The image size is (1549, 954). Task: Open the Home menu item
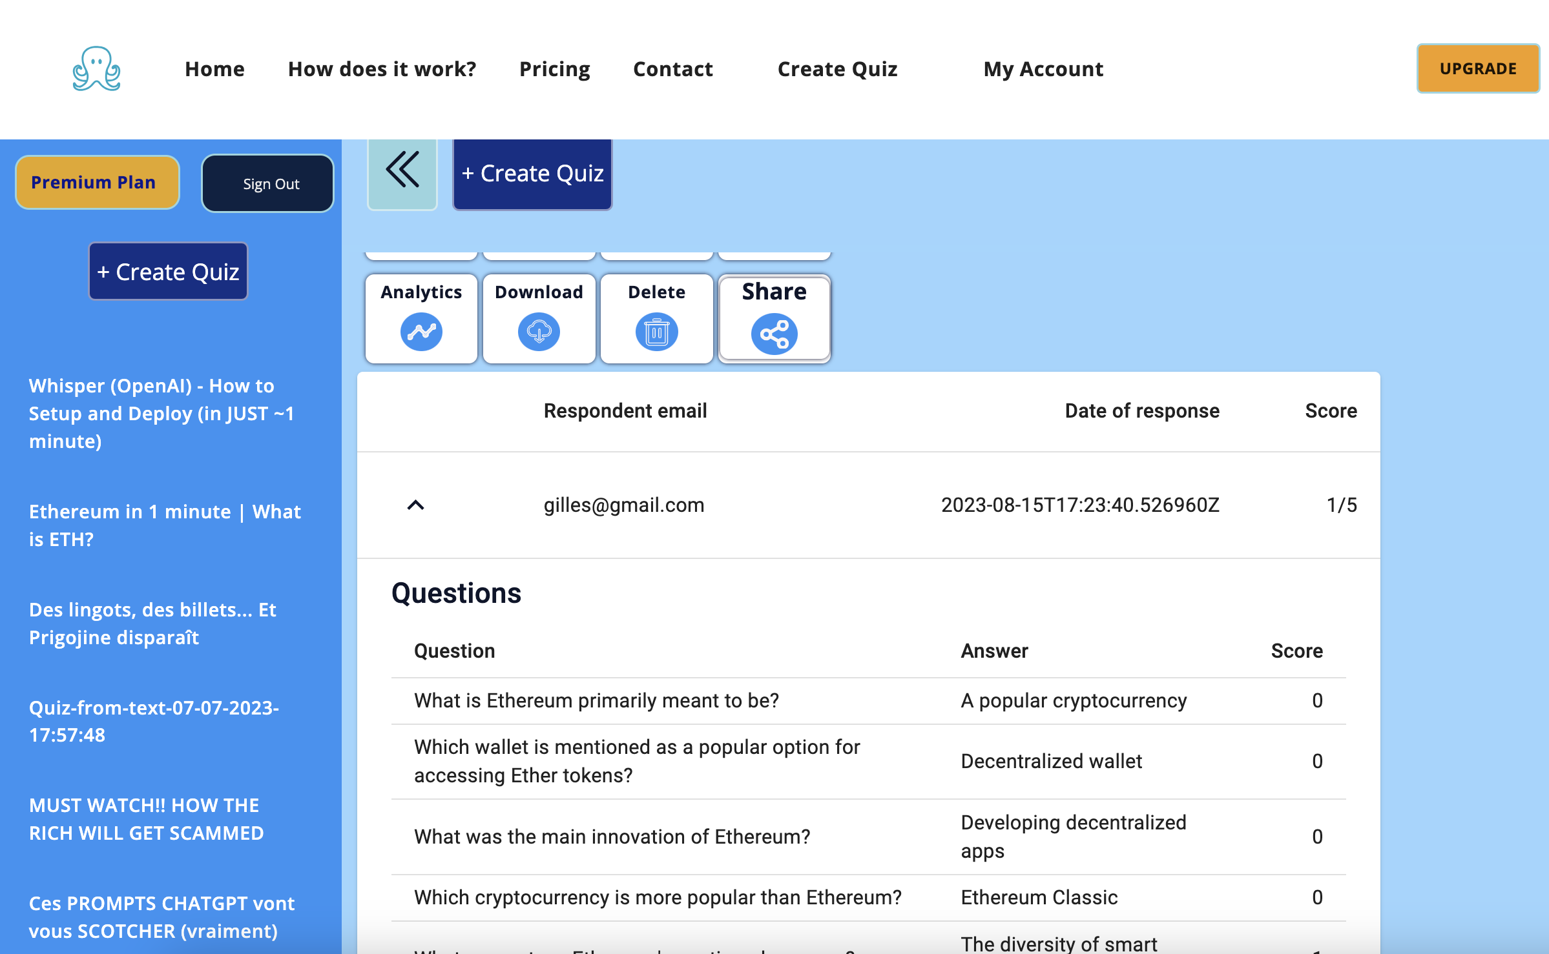214,69
